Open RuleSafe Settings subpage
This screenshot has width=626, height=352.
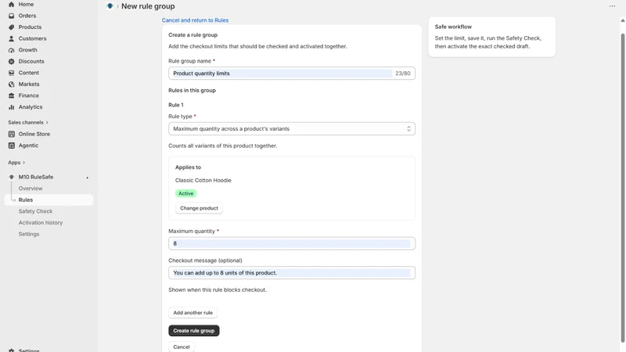pyautogui.click(x=29, y=234)
